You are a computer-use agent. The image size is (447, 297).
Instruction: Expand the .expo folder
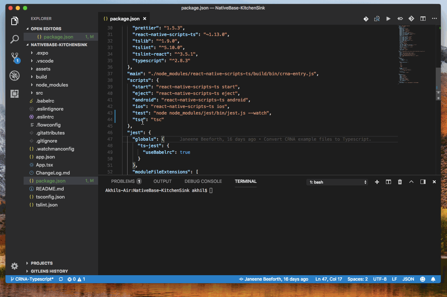61,53
